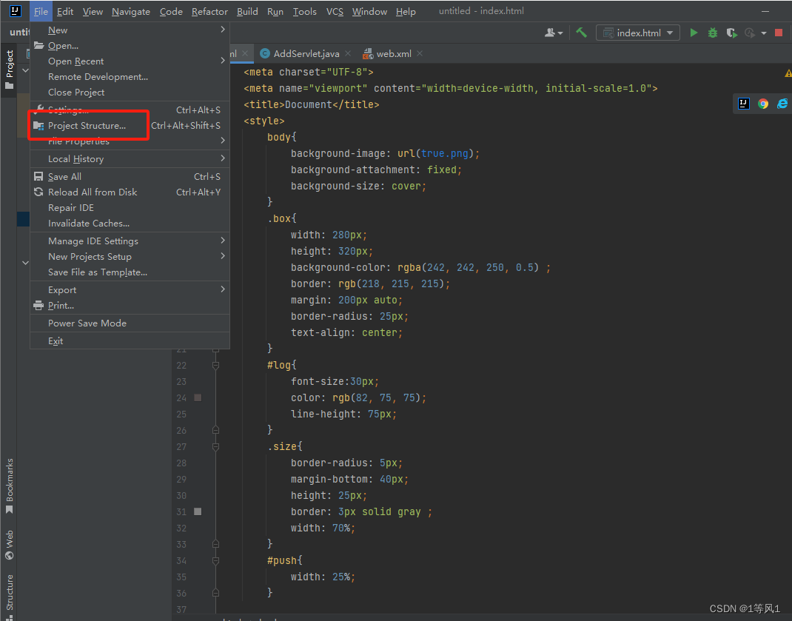
Task: Select Close Project
Action: [130, 93]
